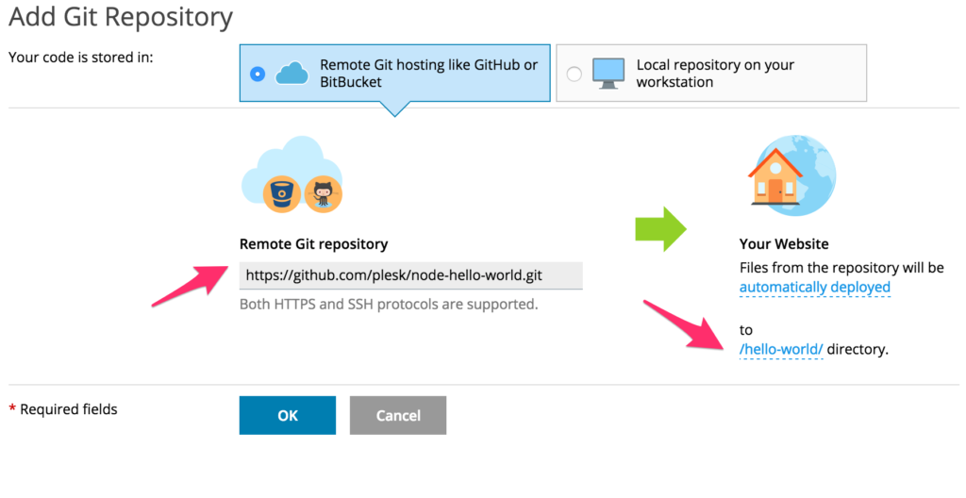Select the Local repository radio button
The height and width of the screenshot is (498, 966).
575,74
